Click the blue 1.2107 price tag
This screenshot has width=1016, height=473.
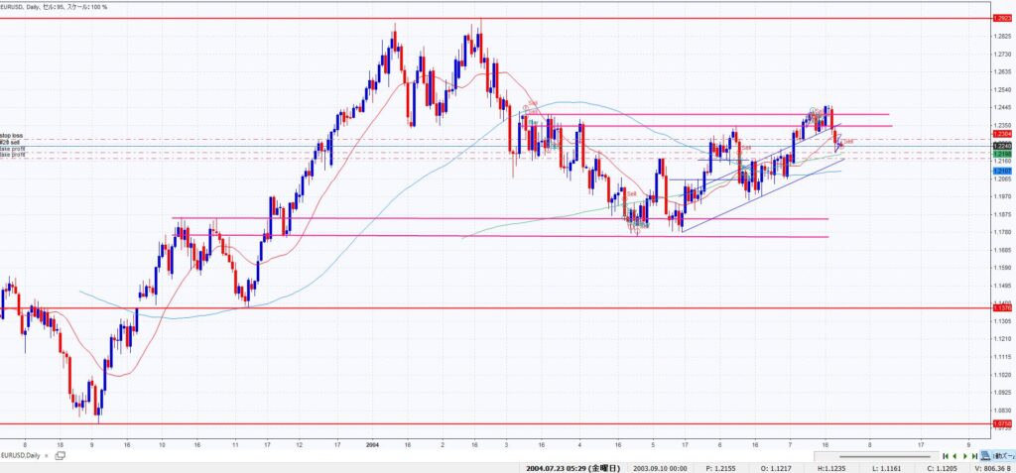(1001, 171)
